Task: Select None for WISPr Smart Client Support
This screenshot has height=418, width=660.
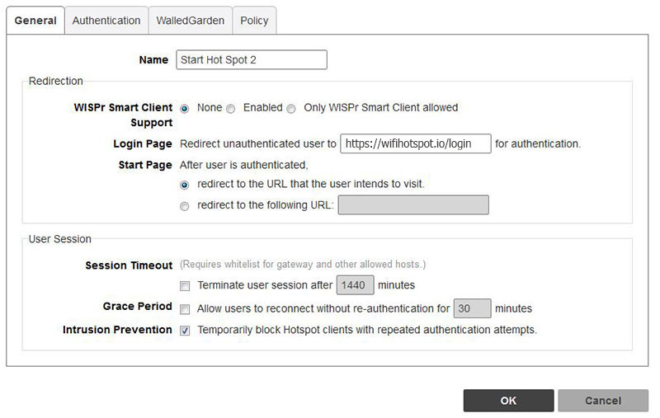Action: [x=184, y=108]
